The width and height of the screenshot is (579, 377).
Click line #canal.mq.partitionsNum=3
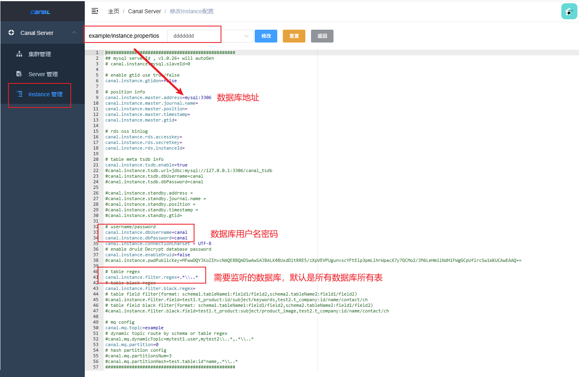pos(138,356)
